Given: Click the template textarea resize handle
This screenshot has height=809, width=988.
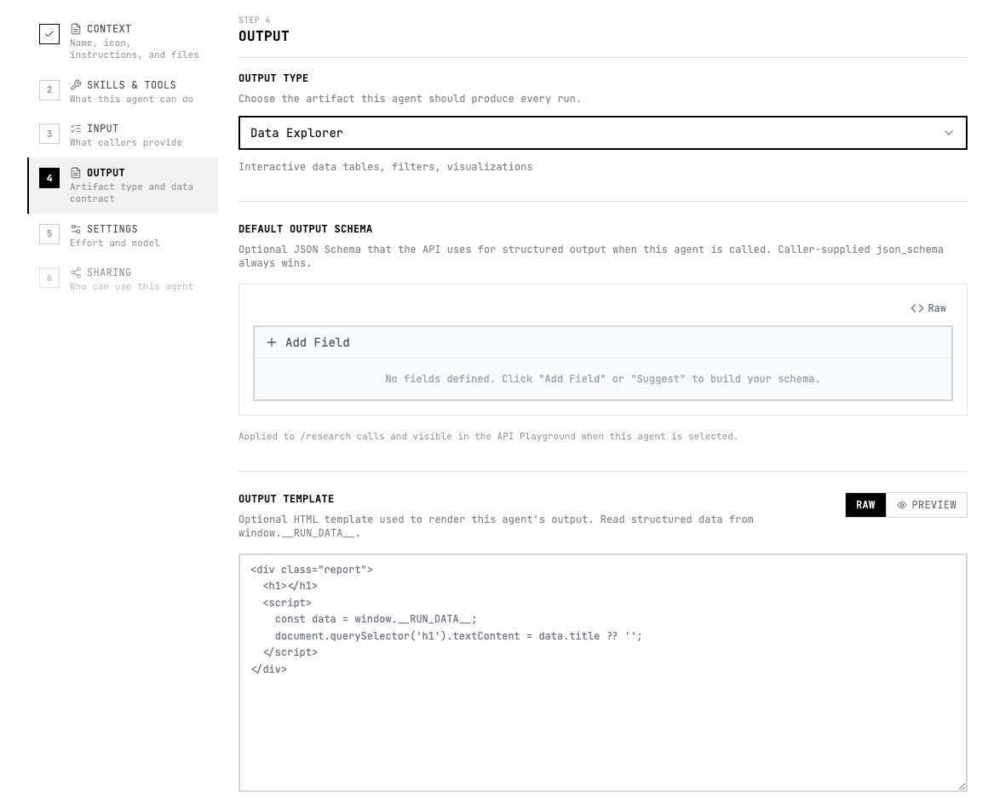Looking at the screenshot, I should (962, 786).
